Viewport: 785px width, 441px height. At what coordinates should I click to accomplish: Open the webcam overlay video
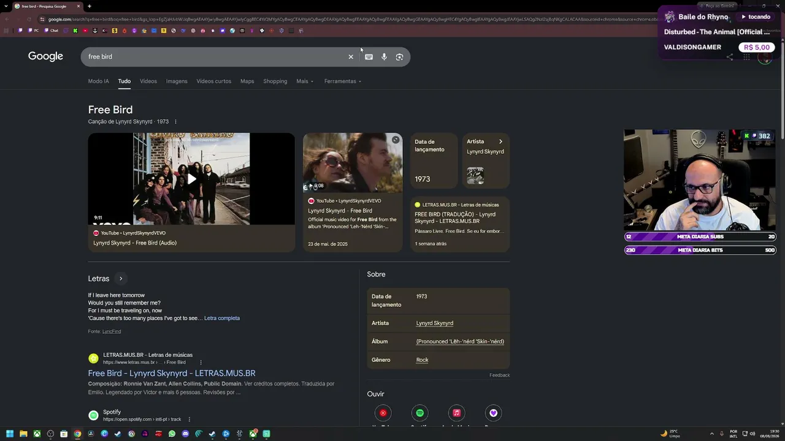tap(700, 180)
